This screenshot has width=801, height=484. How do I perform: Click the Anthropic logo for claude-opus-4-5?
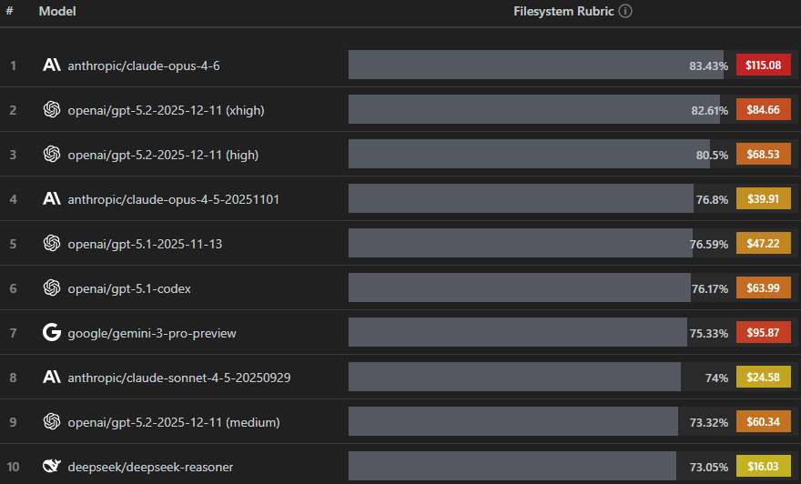pyautogui.click(x=51, y=199)
